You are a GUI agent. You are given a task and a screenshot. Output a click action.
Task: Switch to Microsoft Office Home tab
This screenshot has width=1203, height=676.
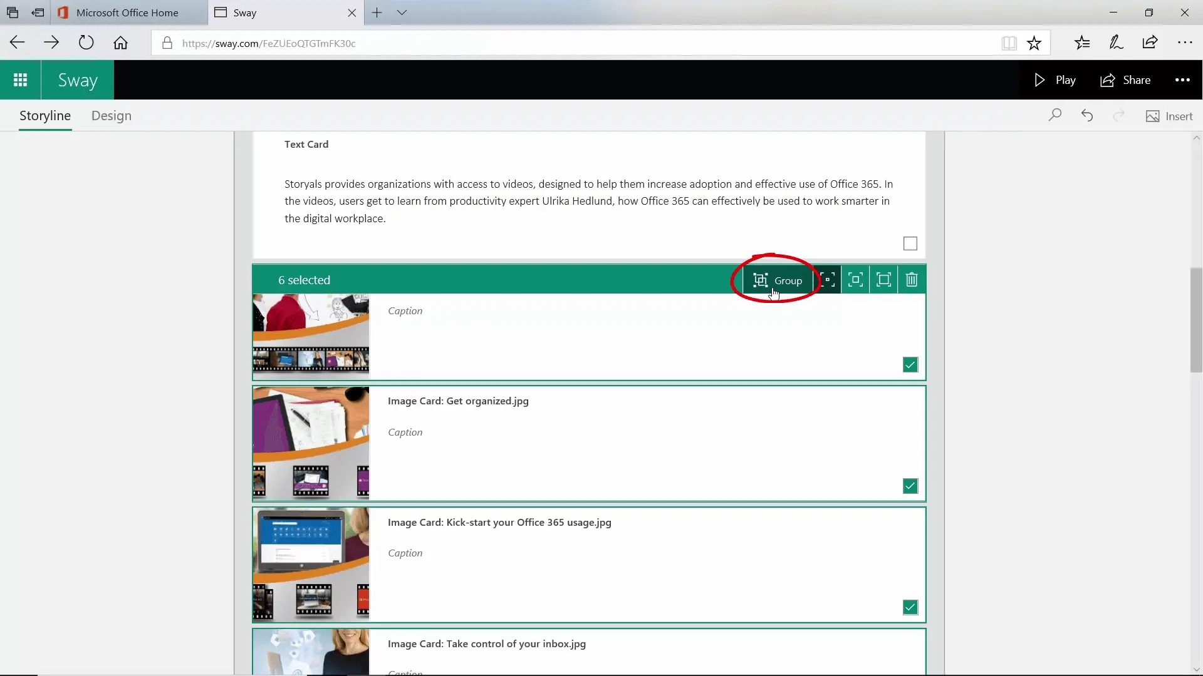[x=128, y=13]
